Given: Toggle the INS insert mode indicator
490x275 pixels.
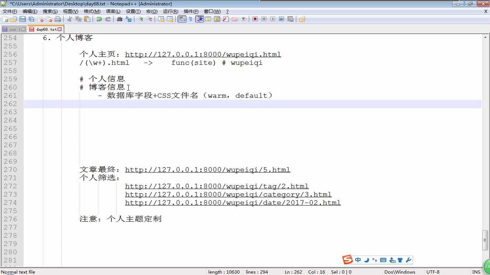Looking at the screenshot, I should pyautogui.click(x=476, y=272).
